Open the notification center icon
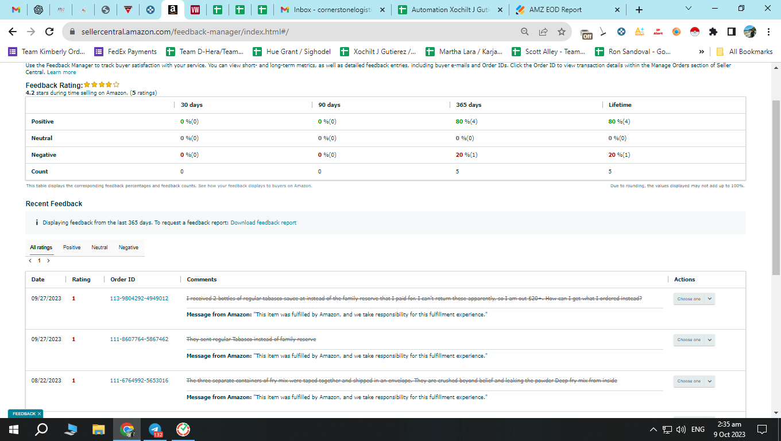The width and height of the screenshot is (781, 441). pos(762,430)
